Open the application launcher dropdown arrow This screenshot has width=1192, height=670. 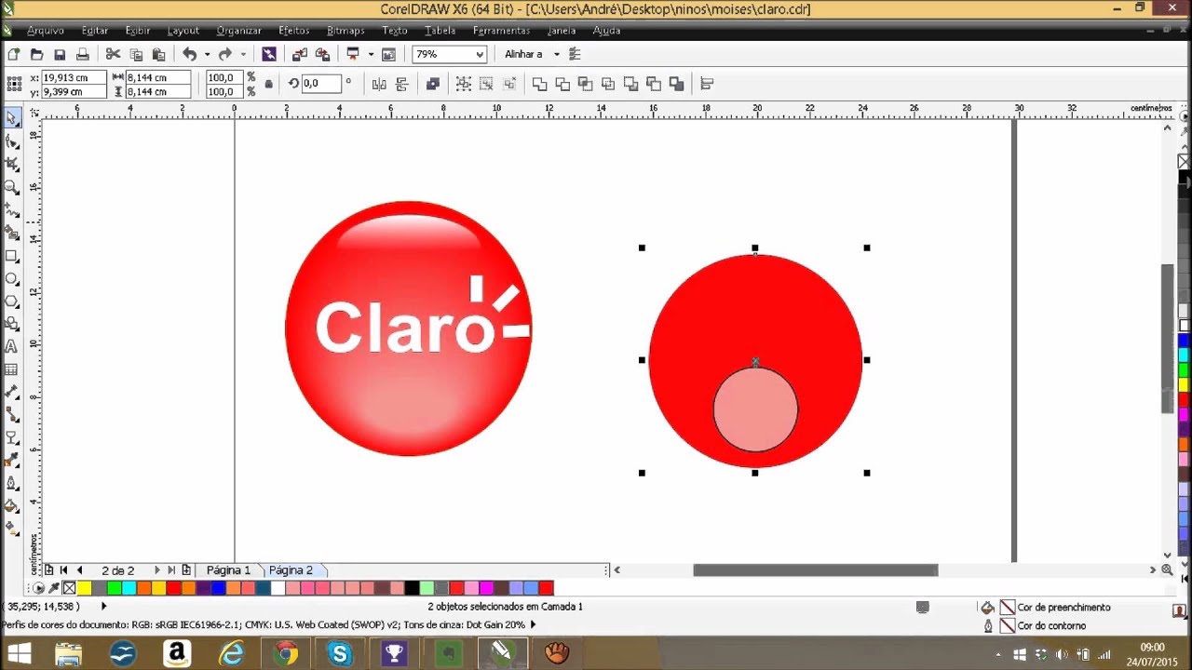371,55
